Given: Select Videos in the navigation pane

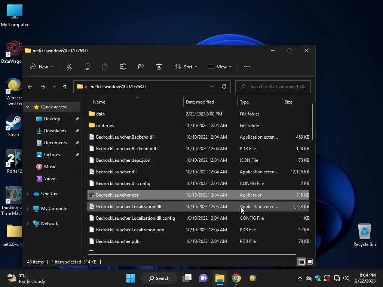Looking at the screenshot, I should (50, 179).
